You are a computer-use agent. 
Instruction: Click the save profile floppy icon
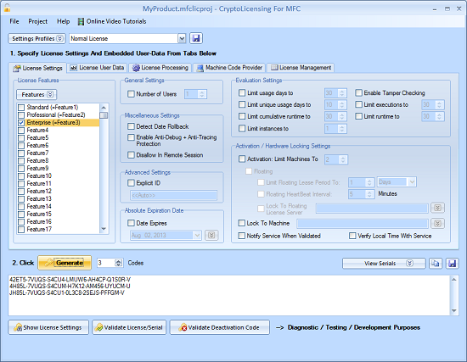click(x=195, y=38)
